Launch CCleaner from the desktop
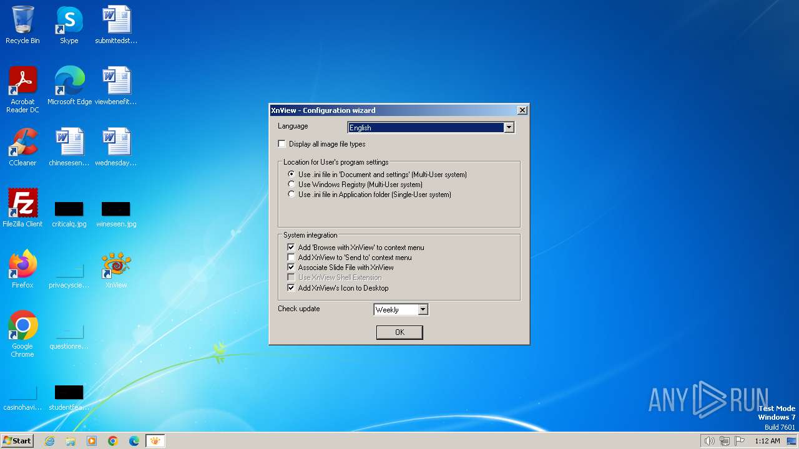Screen dimensions: 799x449 pyautogui.click(x=22, y=147)
